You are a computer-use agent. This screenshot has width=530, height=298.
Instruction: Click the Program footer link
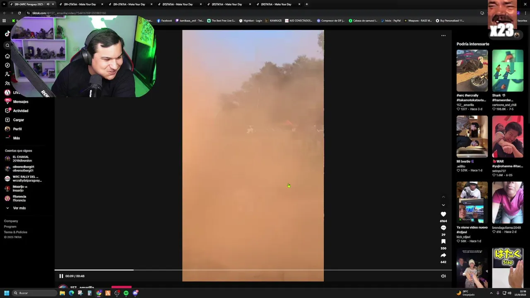pyautogui.click(x=10, y=227)
